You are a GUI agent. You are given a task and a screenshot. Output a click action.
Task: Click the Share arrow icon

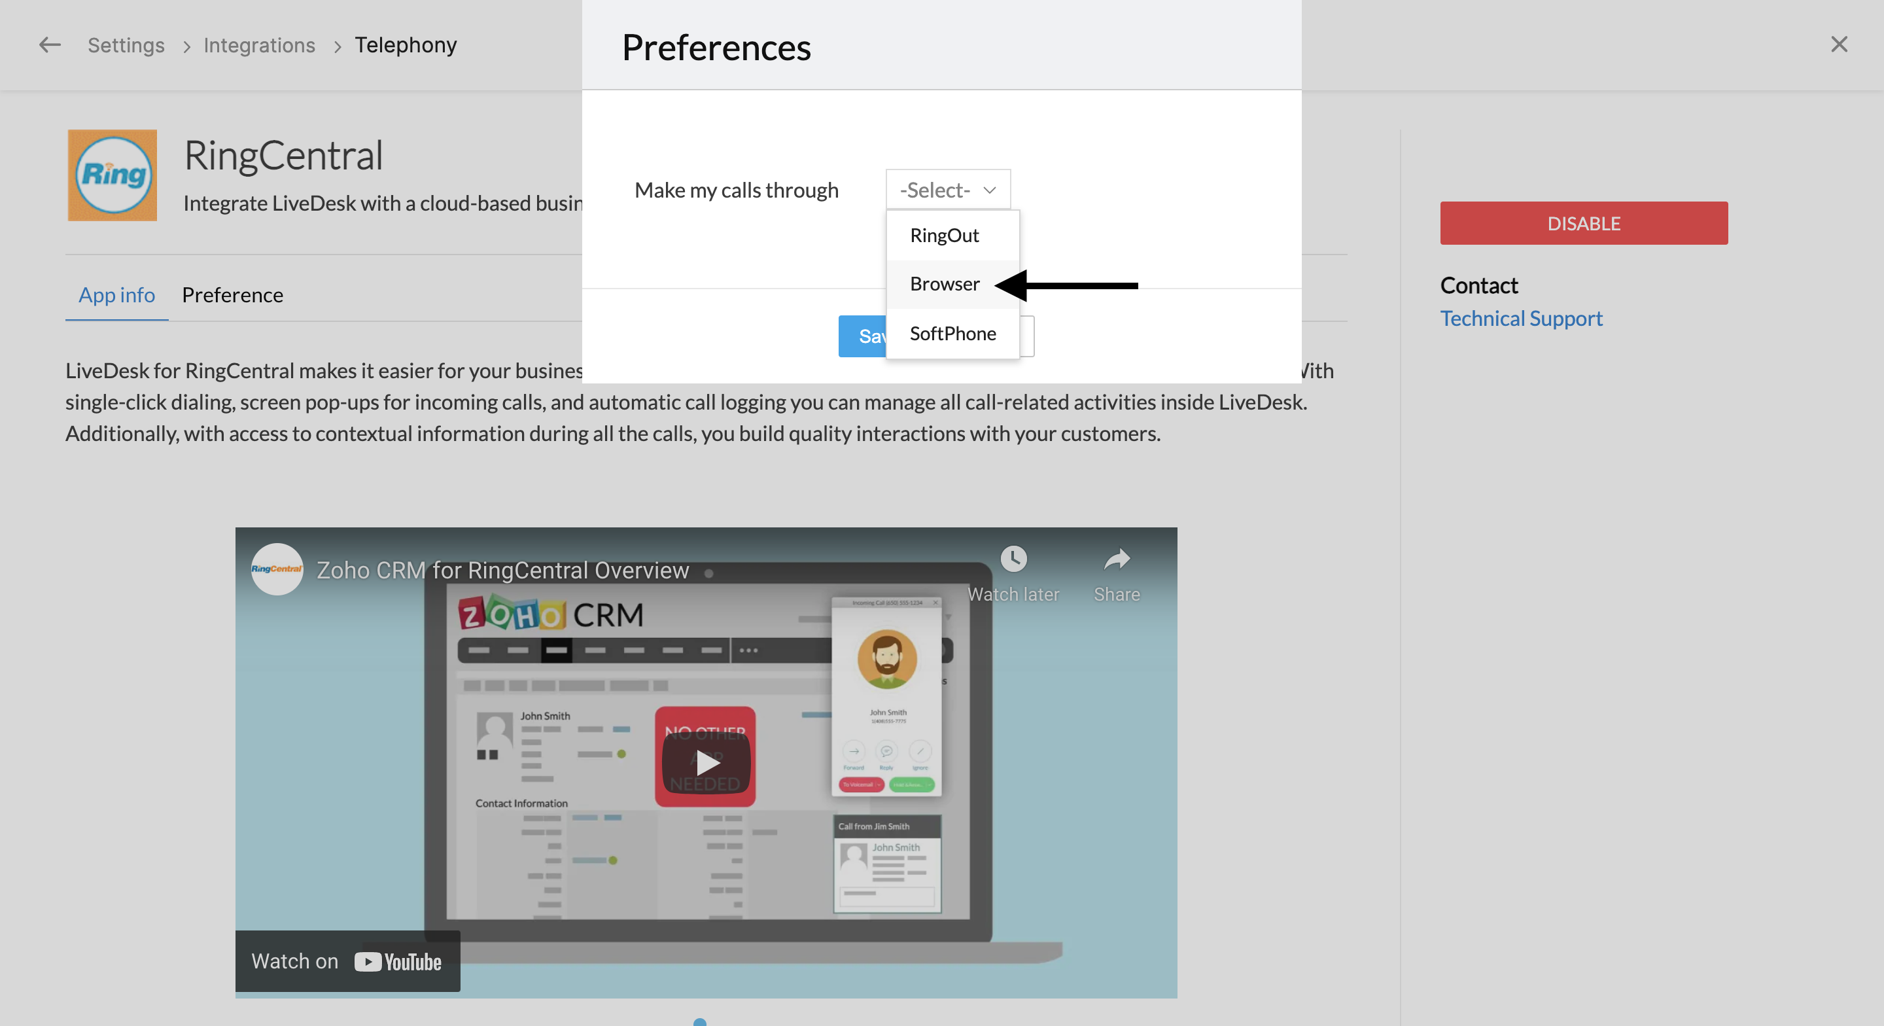1116,561
